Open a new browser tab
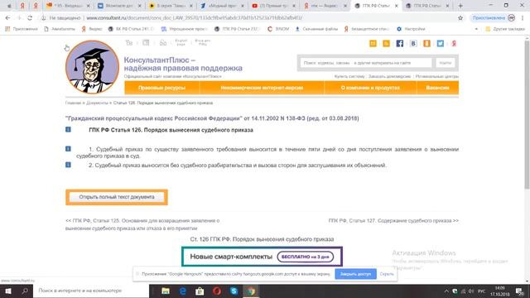The width and height of the screenshot is (530, 298). point(460,6)
